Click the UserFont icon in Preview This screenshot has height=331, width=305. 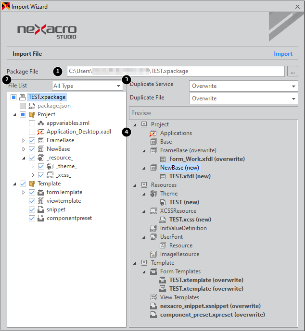coord(153,237)
